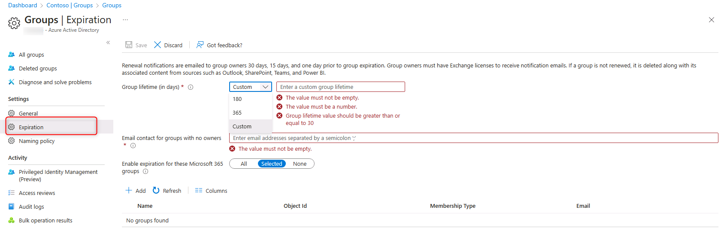Viewport: 724px width, 234px height.
Task: Click the ellipsis more options icon
Action: 125,20
